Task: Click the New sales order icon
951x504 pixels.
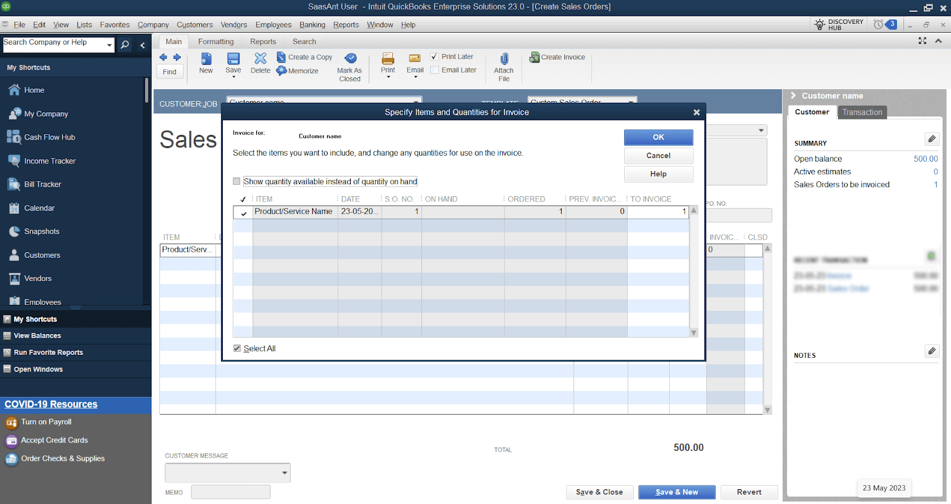Action: tap(206, 58)
